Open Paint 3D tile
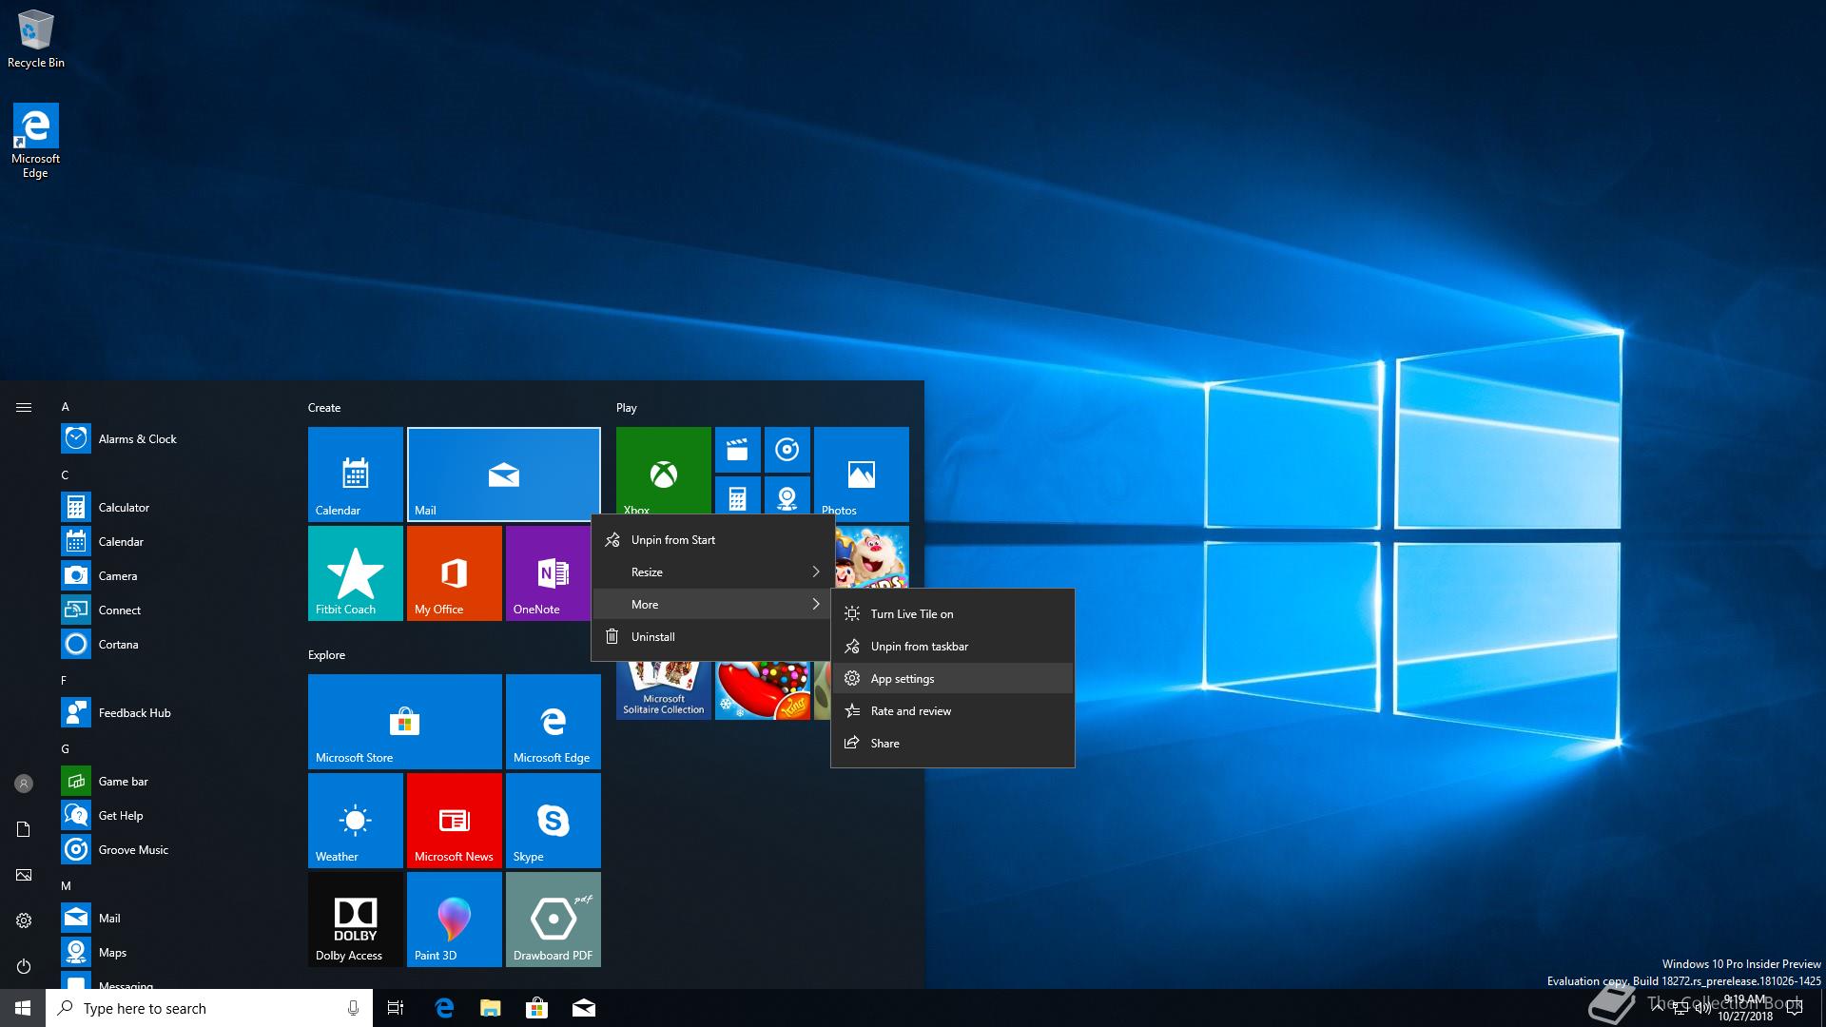 click(454, 919)
